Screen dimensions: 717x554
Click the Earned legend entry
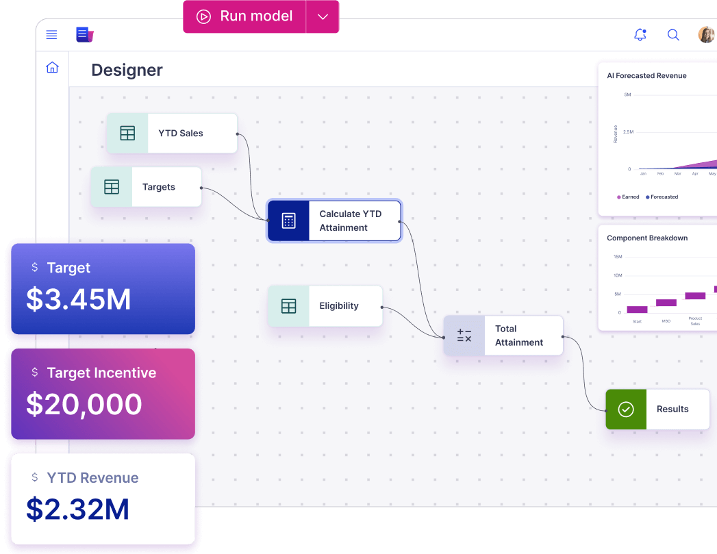pos(628,197)
